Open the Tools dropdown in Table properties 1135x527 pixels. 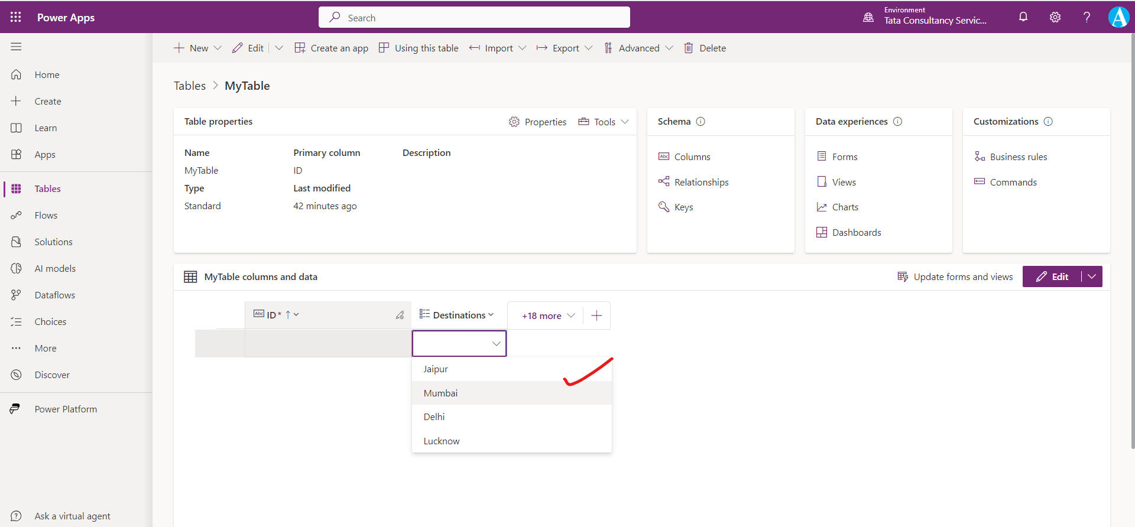click(604, 122)
